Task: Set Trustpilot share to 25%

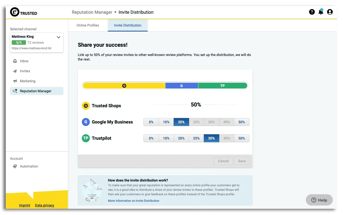Action: click(x=196, y=138)
